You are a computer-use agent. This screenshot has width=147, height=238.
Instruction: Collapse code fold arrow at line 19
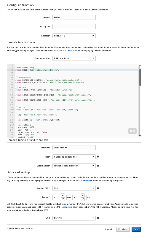click(x=14, y=110)
